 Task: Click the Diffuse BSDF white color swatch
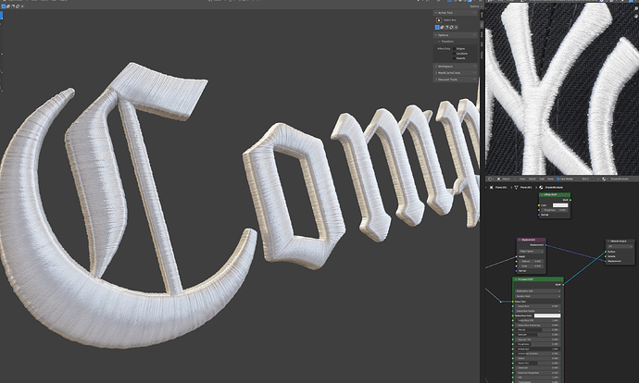pos(560,205)
